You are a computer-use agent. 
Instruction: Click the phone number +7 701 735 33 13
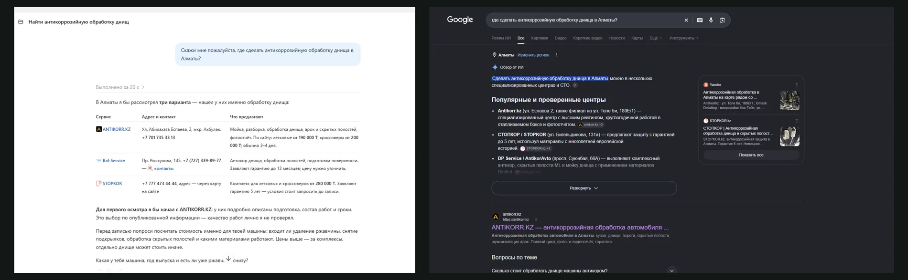coord(158,137)
